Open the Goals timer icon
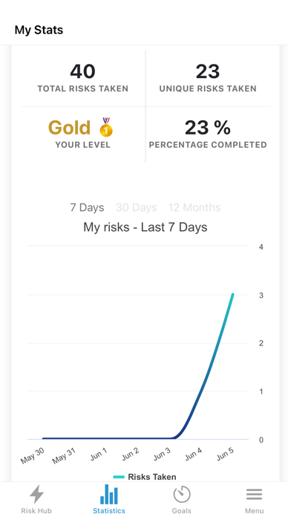Image resolution: width=291 pixels, height=517 pixels. coord(182,495)
